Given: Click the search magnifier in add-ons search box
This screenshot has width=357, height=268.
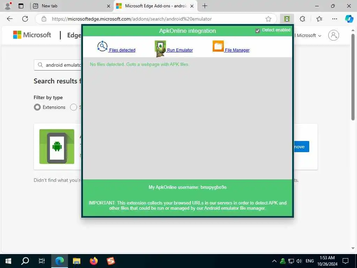Looking at the screenshot, I should click(x=40, y=65).
